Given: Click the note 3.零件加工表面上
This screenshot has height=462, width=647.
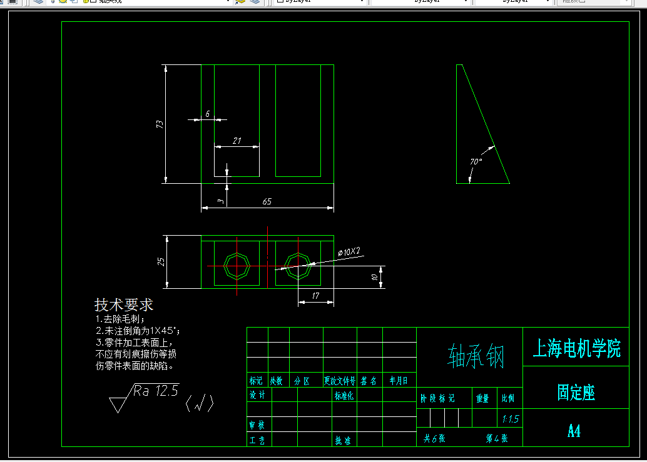Looking at the screenshot, I should pyautogui.click(x=134, y=343).
